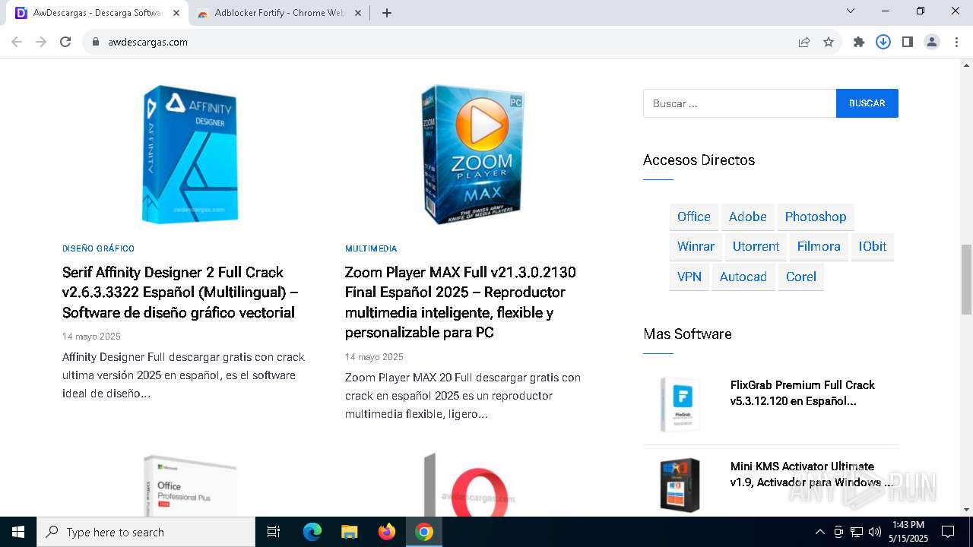
Task: Open the Opera browser article thumbnail
Action: click(473, 485)
